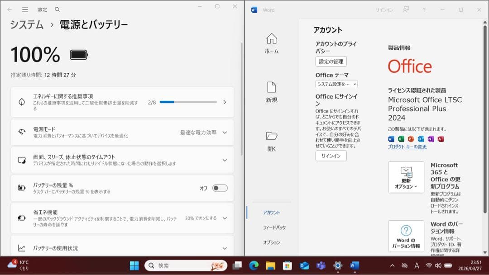
Task: Click the PowerPoint icon under included products
Action: click(411, 139)
